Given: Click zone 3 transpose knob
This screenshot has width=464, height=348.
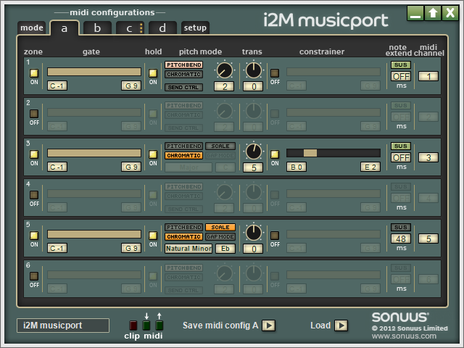Looking at the screenshot, I should click(254, 152).
